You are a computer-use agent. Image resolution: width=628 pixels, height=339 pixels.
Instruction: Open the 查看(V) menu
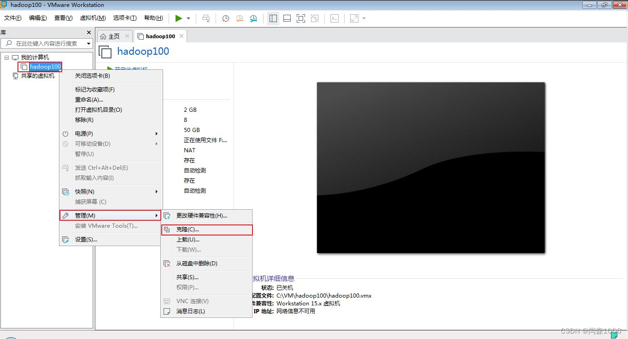(63, 18)
